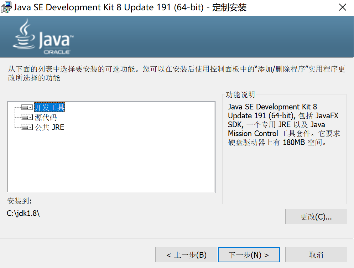354x268 pixels.
Task: Go back with the 上一步(B) button
Action: 186,254
